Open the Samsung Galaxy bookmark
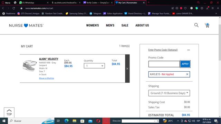 [x=77, y=13]
